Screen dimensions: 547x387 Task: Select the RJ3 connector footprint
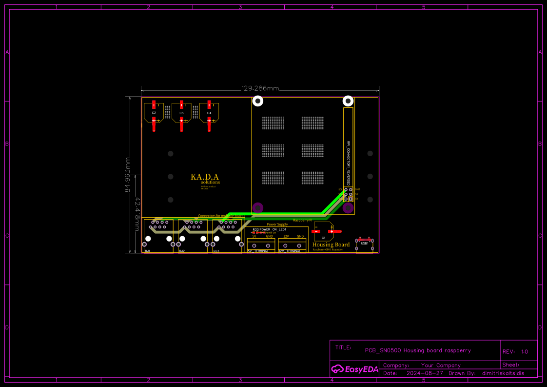coord(226,234)
